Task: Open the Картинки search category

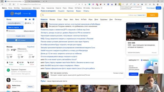Action: click(70, 11)
